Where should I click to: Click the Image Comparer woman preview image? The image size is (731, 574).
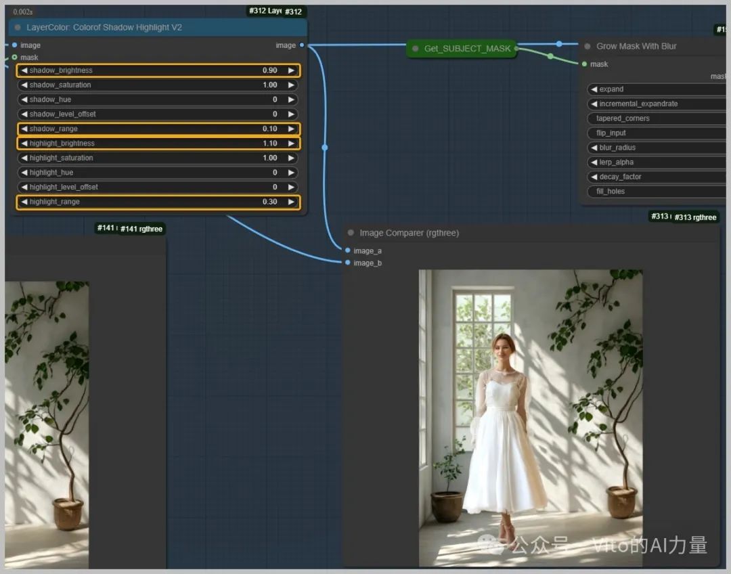pos(531,418)
